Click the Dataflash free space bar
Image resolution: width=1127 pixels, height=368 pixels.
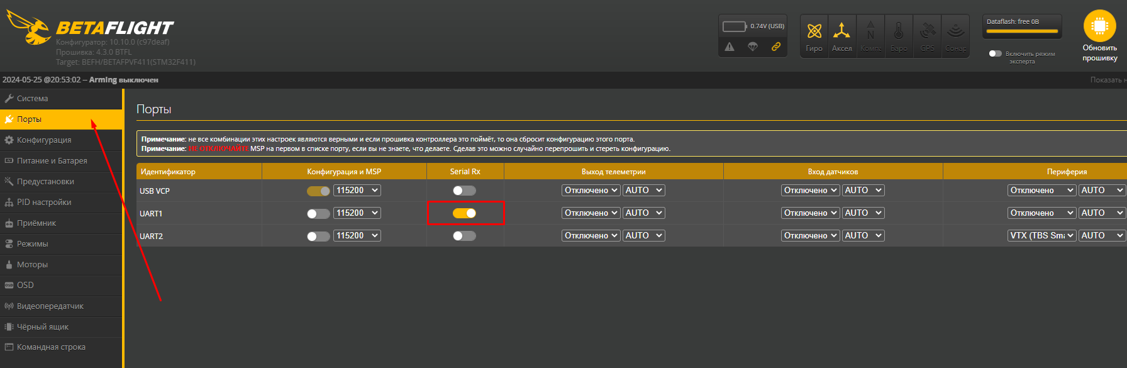click(x=1022, y=30)
